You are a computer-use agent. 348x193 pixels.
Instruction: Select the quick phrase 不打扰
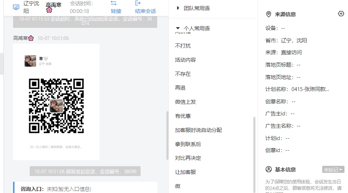pos(183,46)
